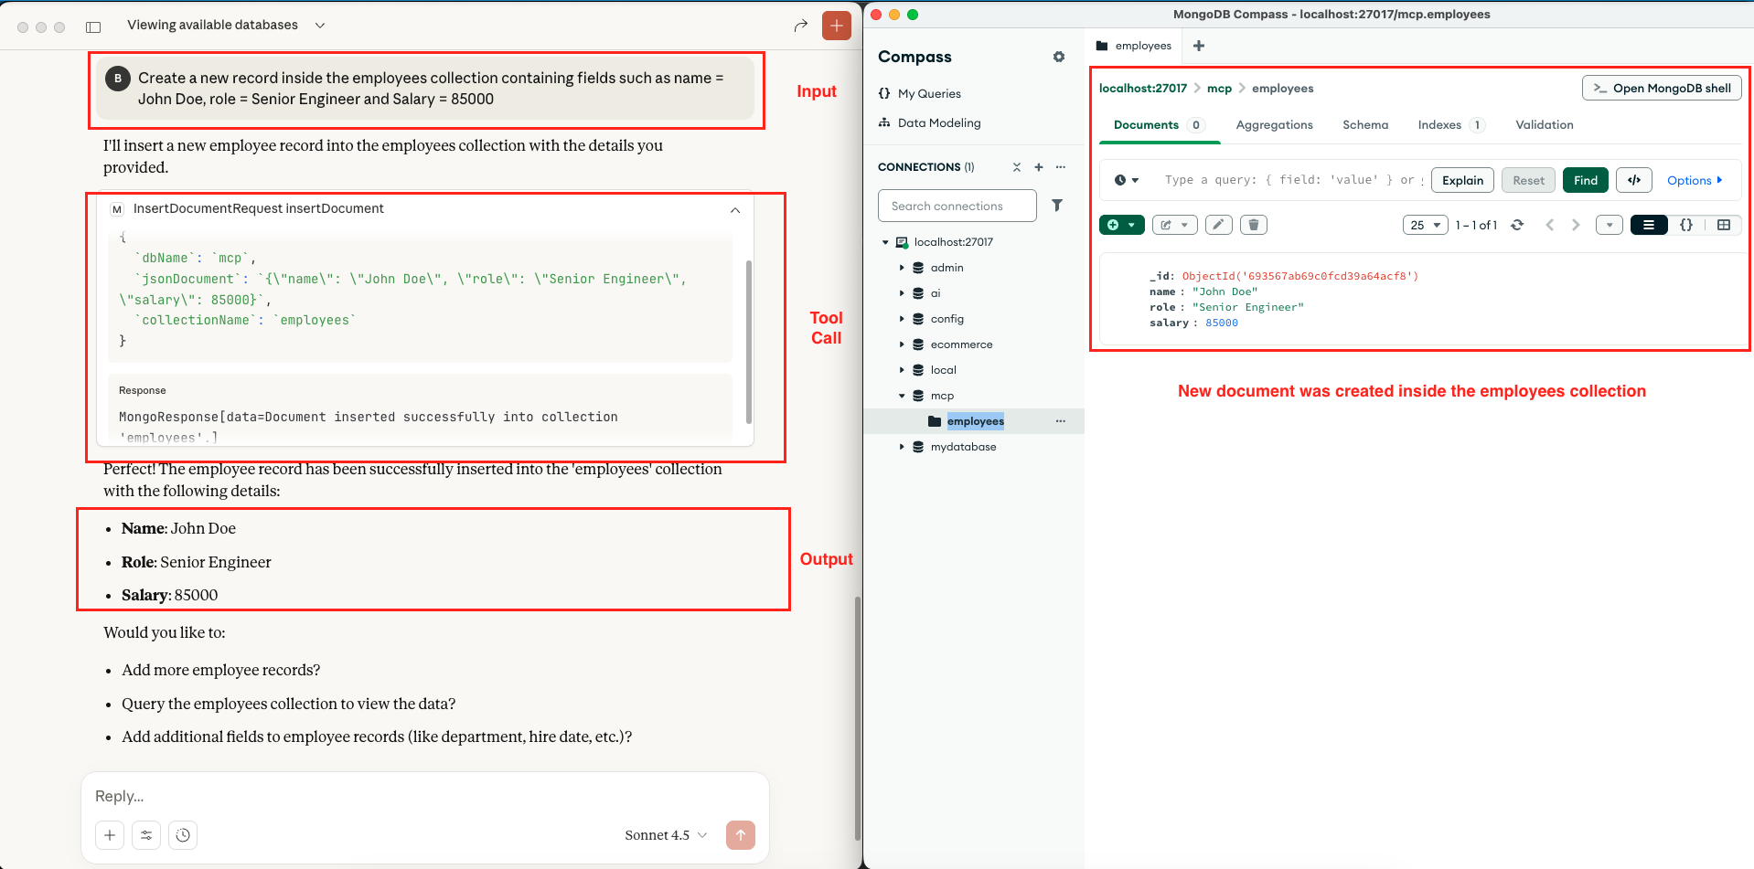Open the documents per page 25 dropdown

point(1425,225)
